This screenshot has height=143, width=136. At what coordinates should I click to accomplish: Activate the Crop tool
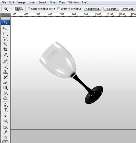5,50
